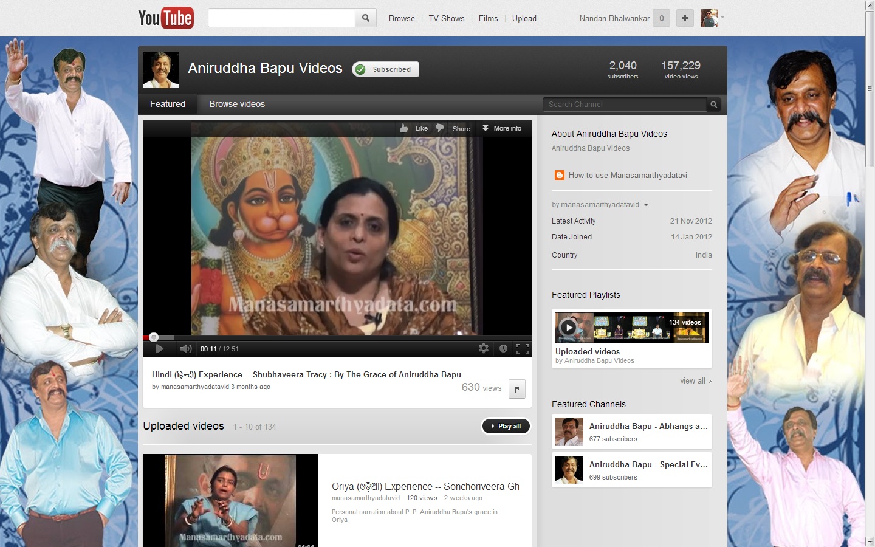This screenshot has width=875, height=547.
Task: Click into the main YouTube search field
Action: [281, 18]
